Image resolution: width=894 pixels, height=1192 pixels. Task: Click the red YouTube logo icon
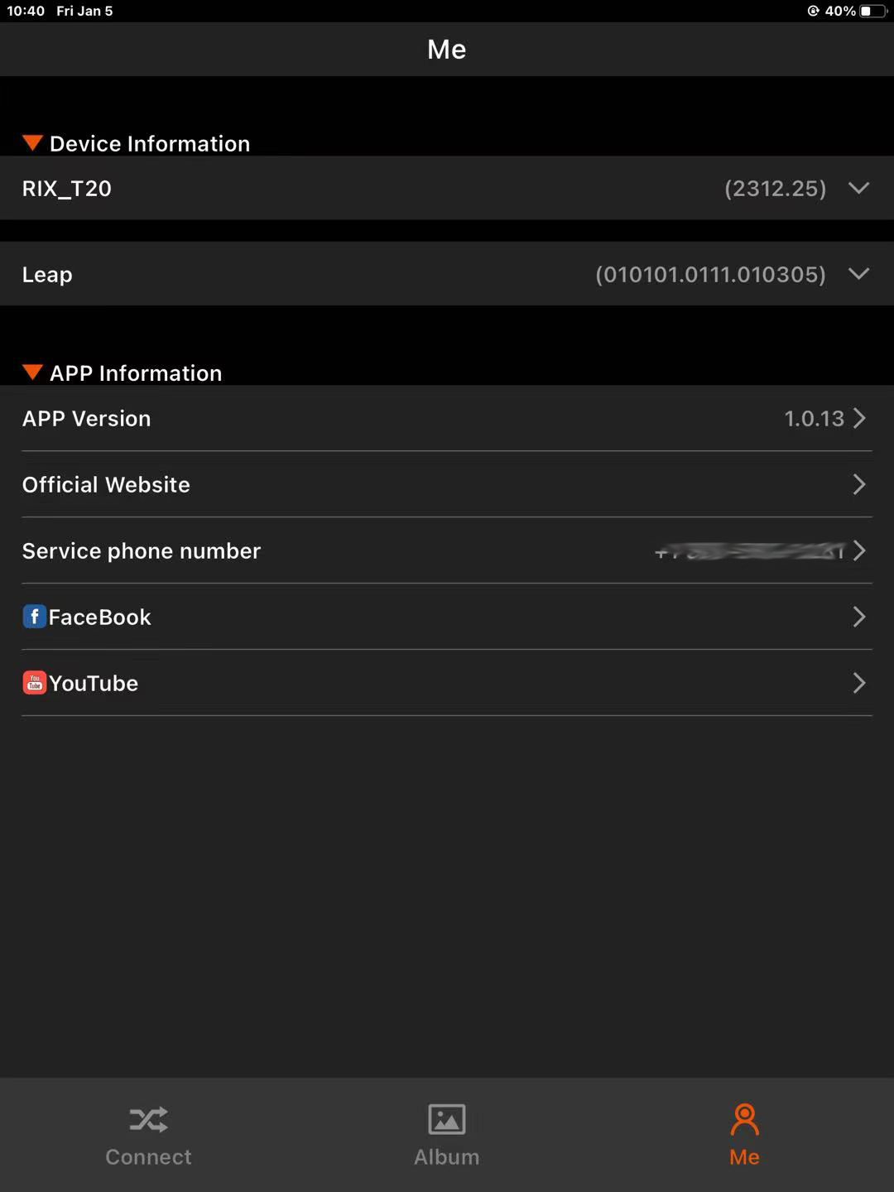point(34,683)
